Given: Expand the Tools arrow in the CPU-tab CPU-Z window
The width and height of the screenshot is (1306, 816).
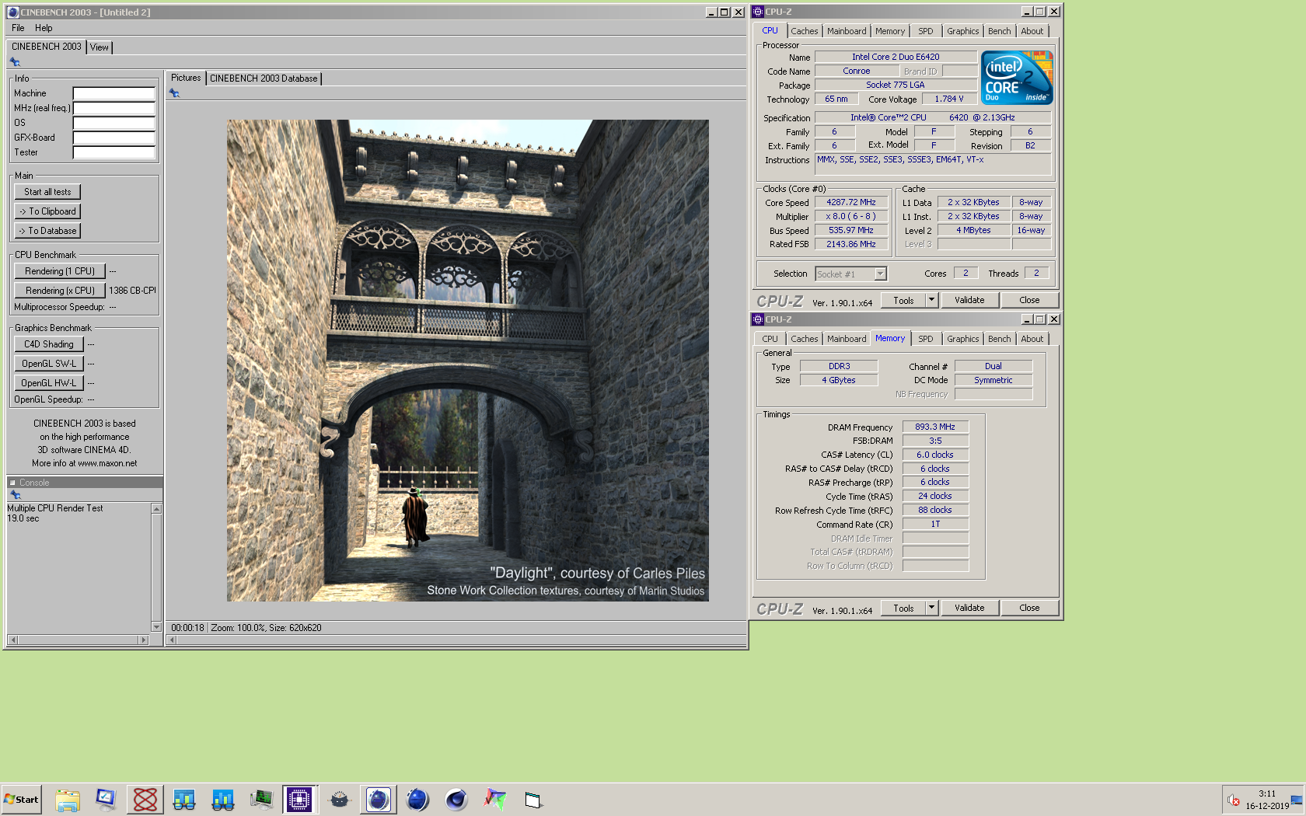Looking at the screenshot, I should tap(931, 300).
